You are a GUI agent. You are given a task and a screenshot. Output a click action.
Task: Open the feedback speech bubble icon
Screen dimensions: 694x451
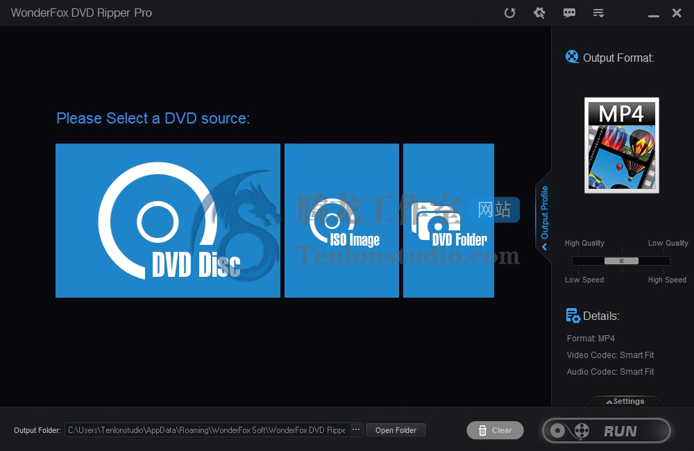point(569,12)
